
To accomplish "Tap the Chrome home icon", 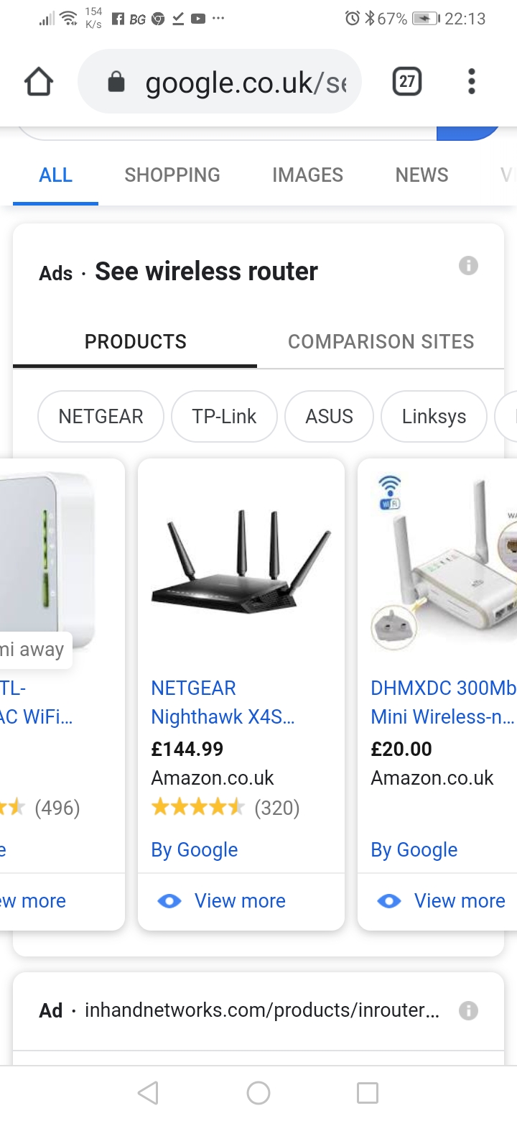I will pyautogui.click(x=39, y=82).
